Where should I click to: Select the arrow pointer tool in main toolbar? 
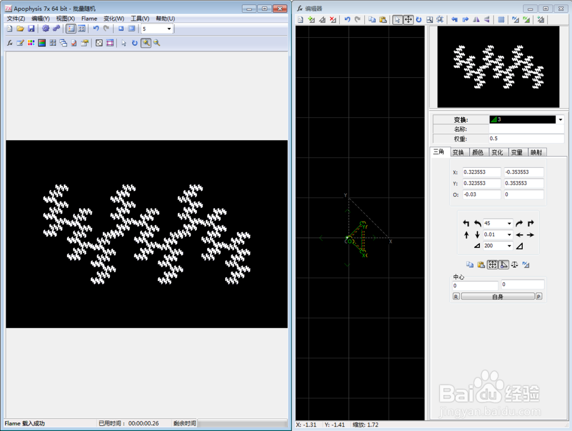[124, 43]
